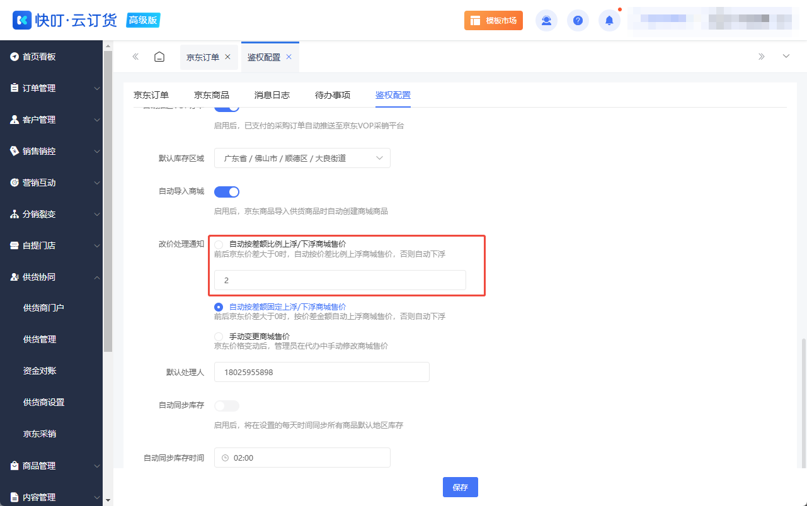
Task: Expand the 订单管理 menu chevron
Action: (97, 89)
